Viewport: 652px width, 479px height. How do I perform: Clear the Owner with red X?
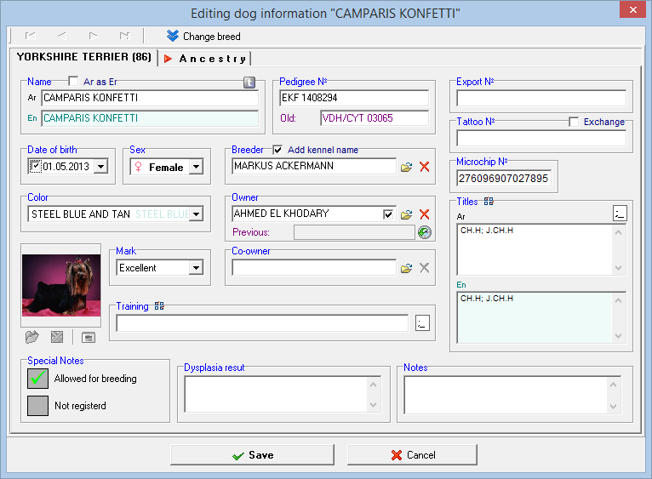tap(424, 214)
